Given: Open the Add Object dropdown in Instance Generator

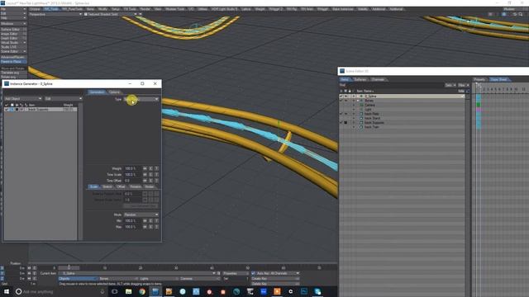Looking at the screenshot, I should (22, 99).
